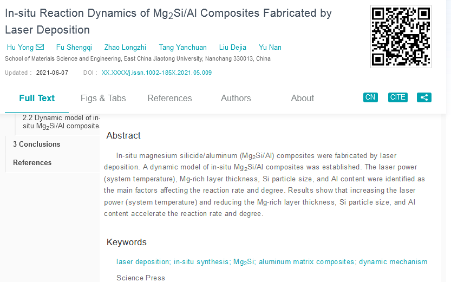The height and width of the screenshot is (282, 451).
Task: Click the email envelope icon beside Hu Yong
Action: [x=40, y=47]
